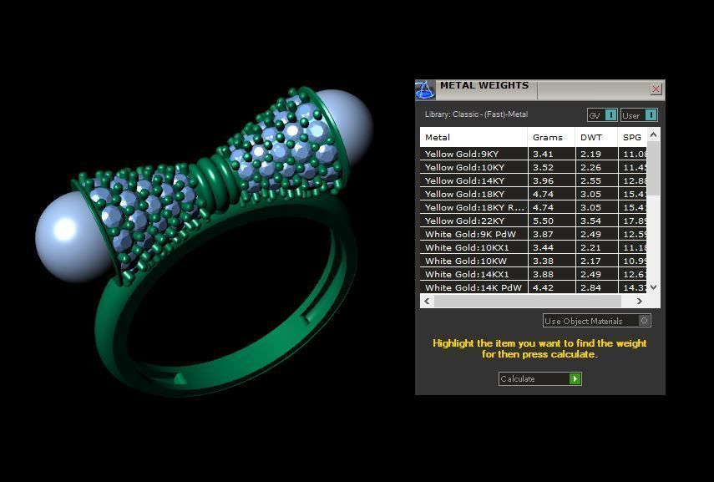Close the Metal Weights panel
The image size is (714, 482).
656,89
